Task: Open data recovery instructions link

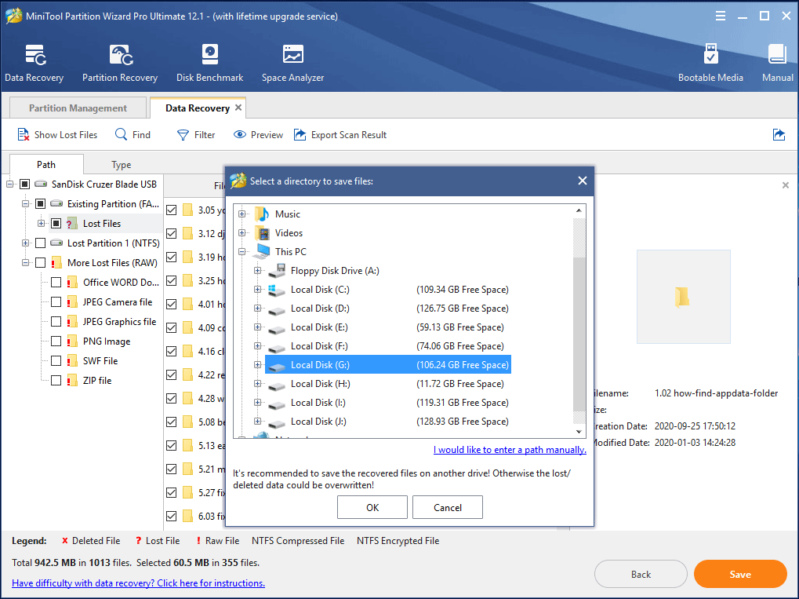Action: point(138,583)
